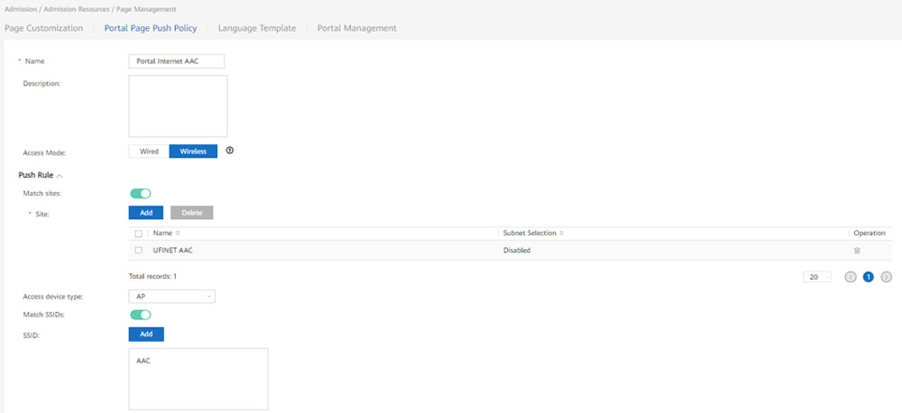Switch to Page Customization tab
902x413 pixels.
point(43,28)
